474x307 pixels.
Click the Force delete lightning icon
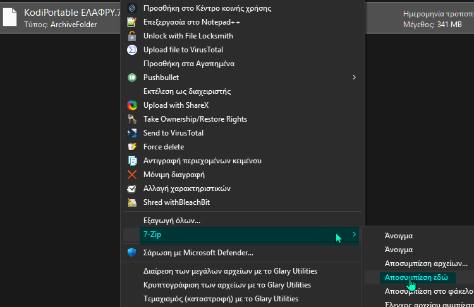132,147
